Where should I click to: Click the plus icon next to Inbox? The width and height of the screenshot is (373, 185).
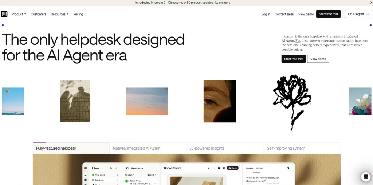(116, 168)
